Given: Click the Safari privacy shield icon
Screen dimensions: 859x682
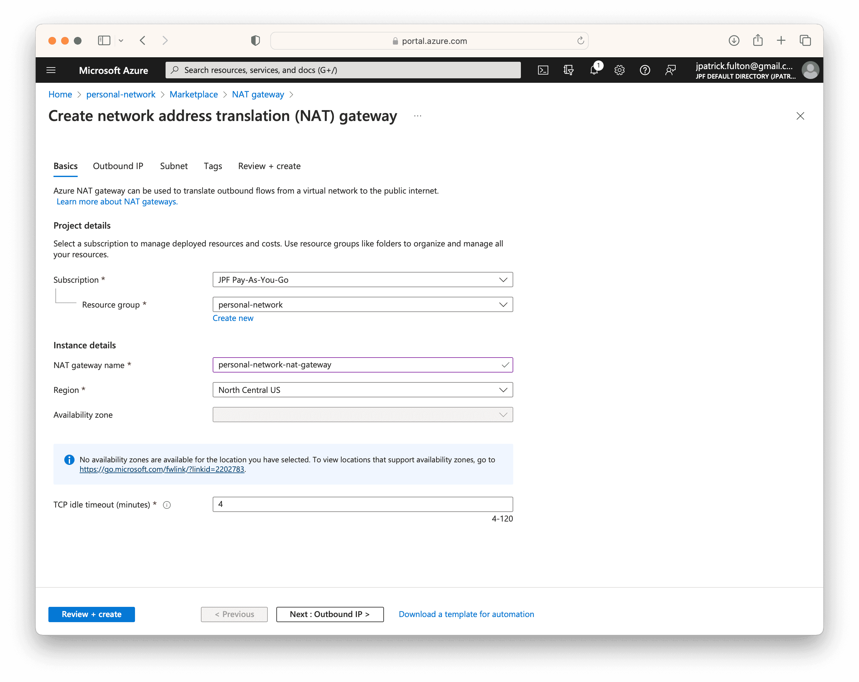Looking at the screenshot, I should (255, 41).
